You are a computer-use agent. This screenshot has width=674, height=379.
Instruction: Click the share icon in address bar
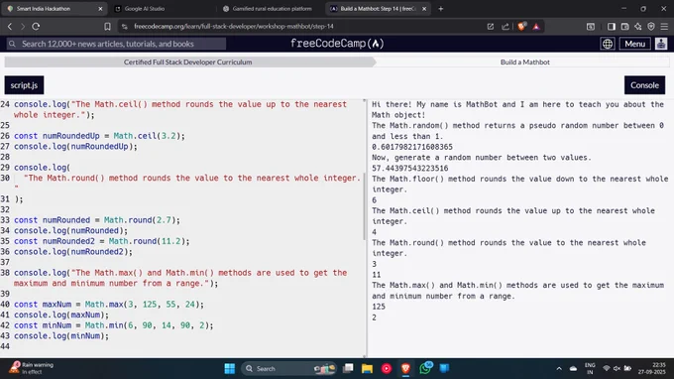coord(505,26)
